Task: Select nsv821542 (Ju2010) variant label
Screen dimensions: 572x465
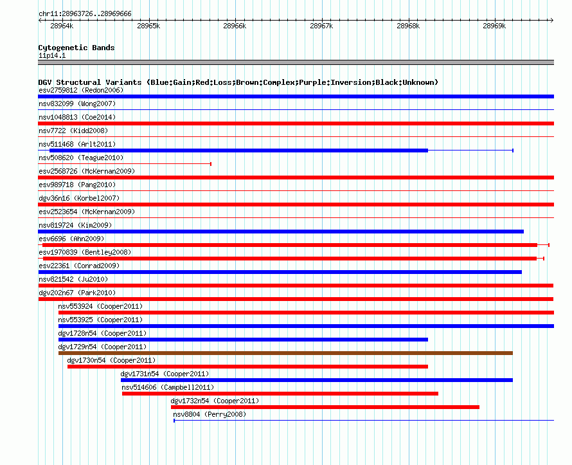Action: tap(73, 279)
